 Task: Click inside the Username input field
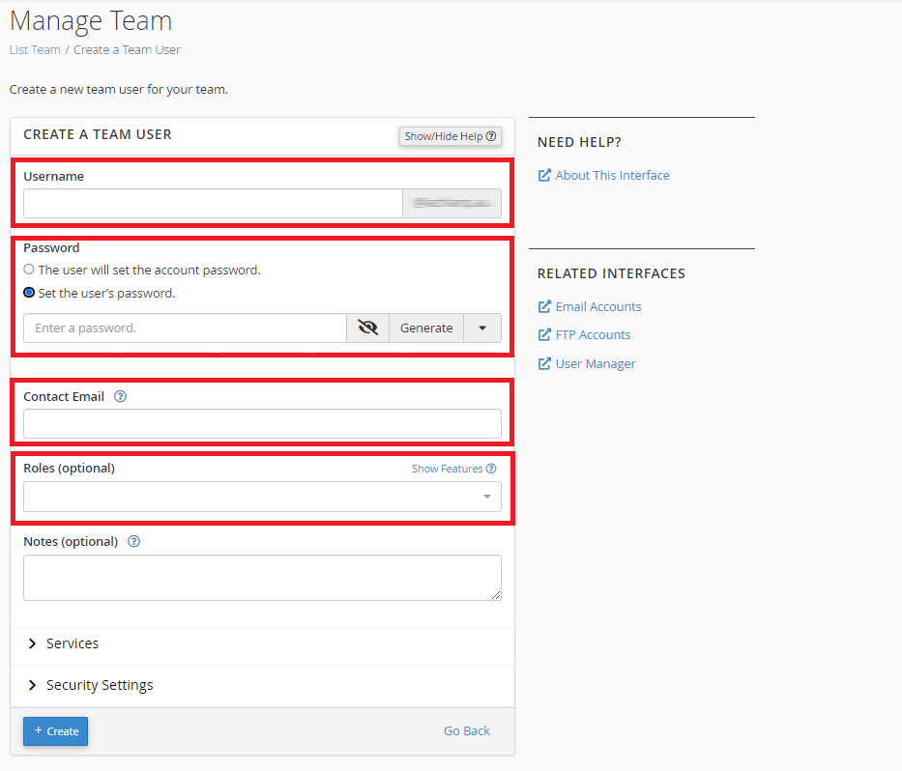(213, 203)
